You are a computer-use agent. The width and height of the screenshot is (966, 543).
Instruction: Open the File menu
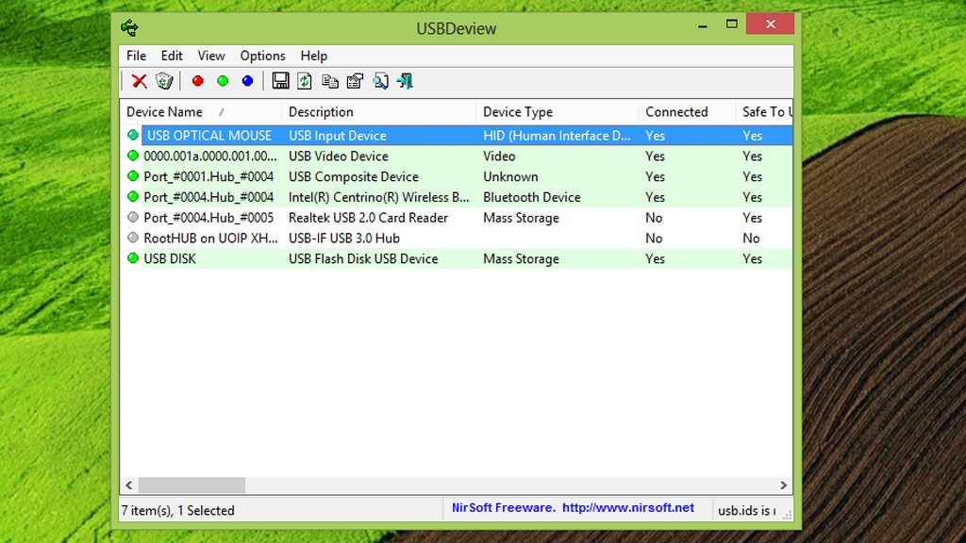click(x=136, y=56)
